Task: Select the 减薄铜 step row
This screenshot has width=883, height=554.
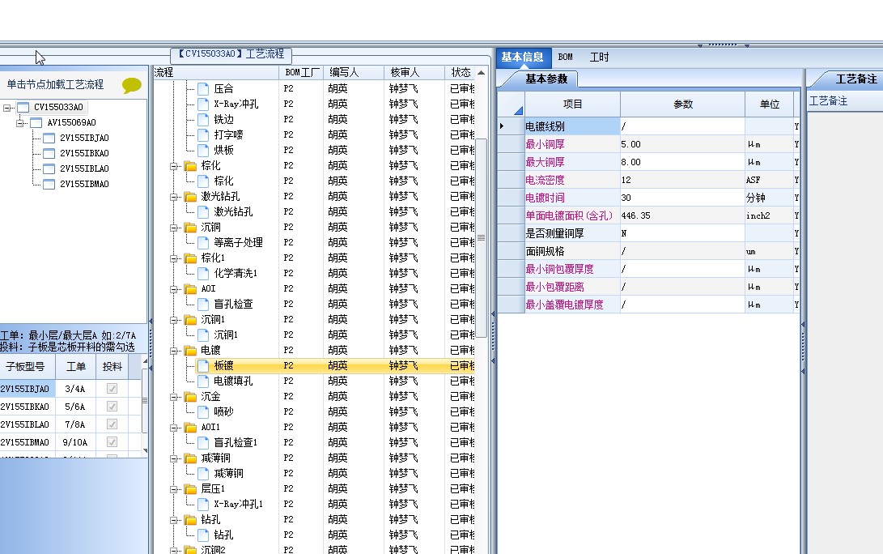Action: click(228, 473)
